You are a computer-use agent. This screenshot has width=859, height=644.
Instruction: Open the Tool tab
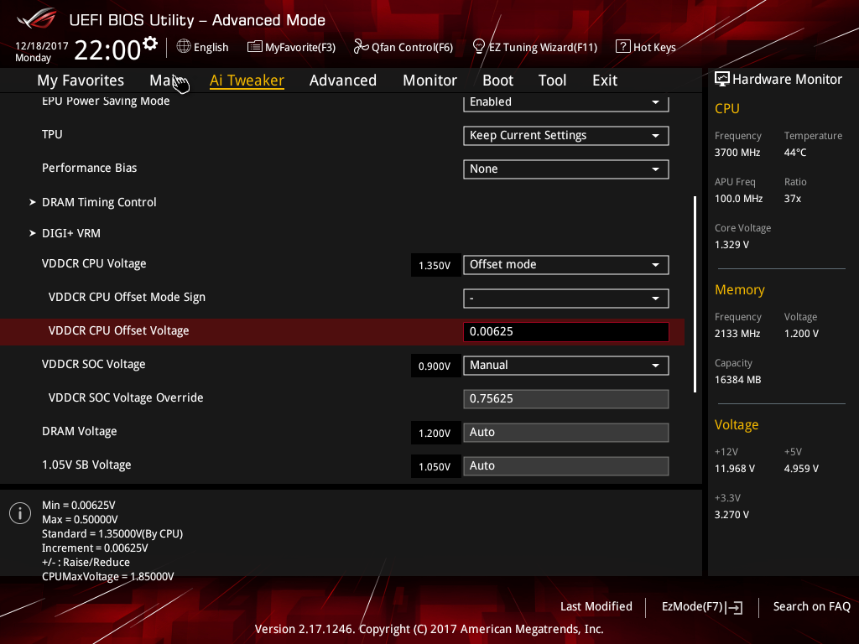click(552, 80)
